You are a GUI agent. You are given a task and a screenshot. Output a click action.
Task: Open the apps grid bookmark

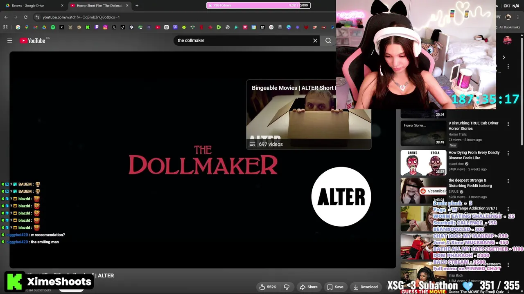(x=5, y=27)
